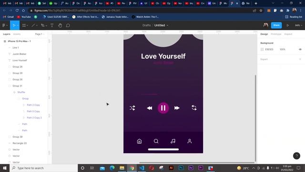Viewport: 305px width, 172px height.
Task: Open a new browser tab
Action: click(x=256, y=3)
